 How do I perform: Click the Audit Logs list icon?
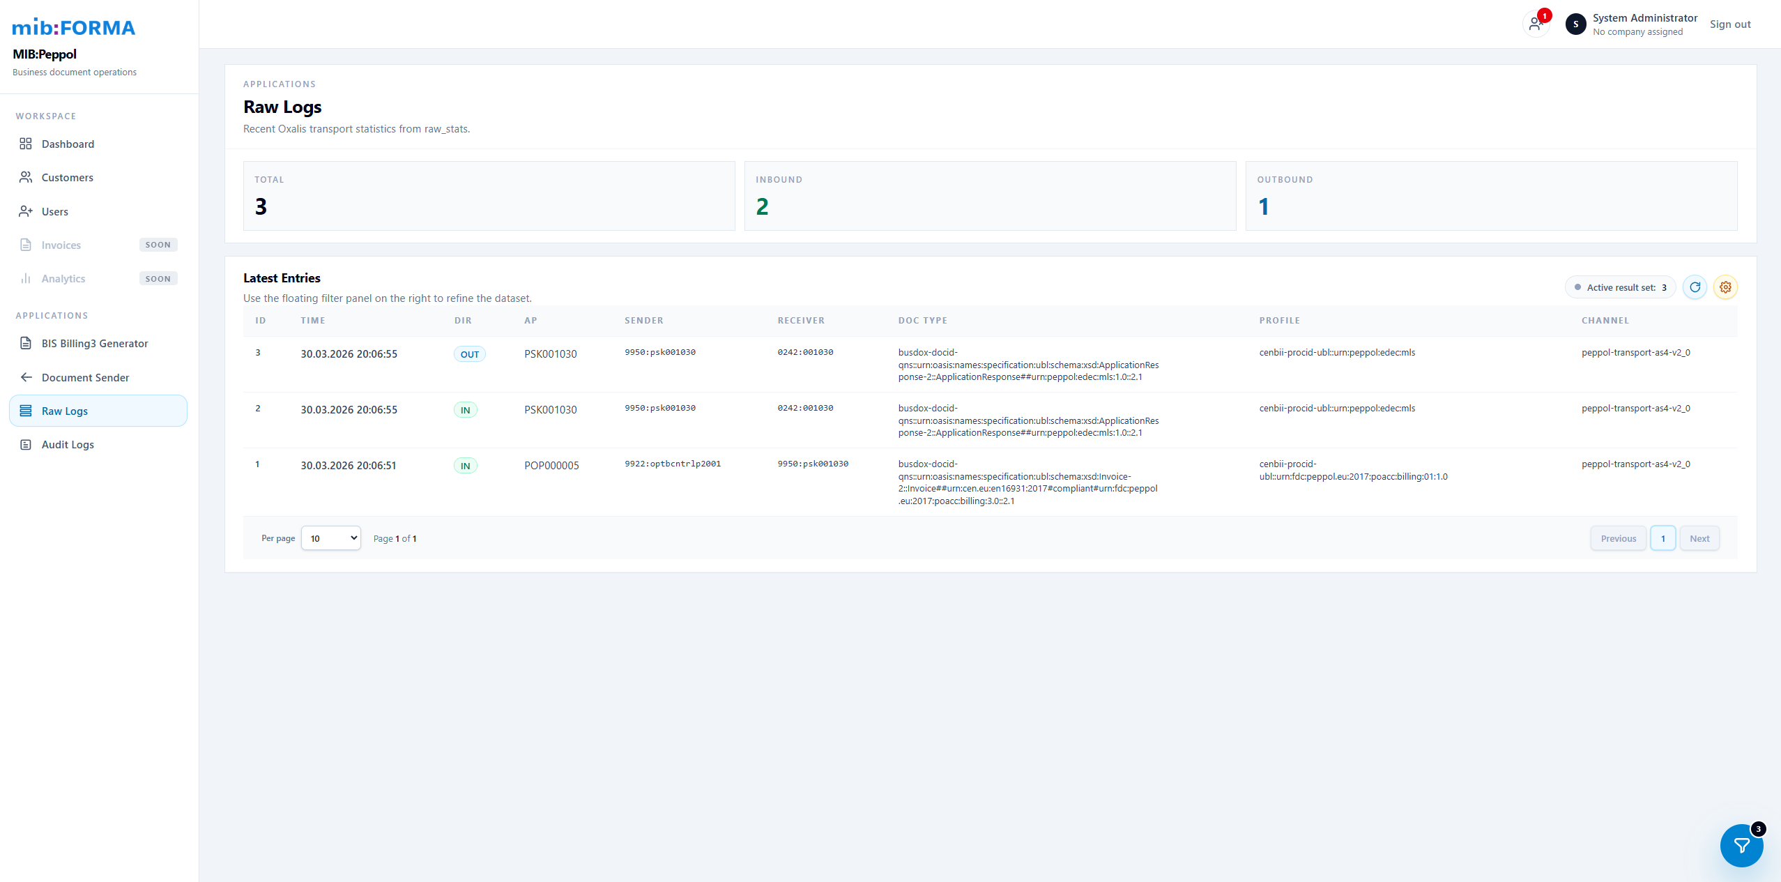tap(26, 444)
